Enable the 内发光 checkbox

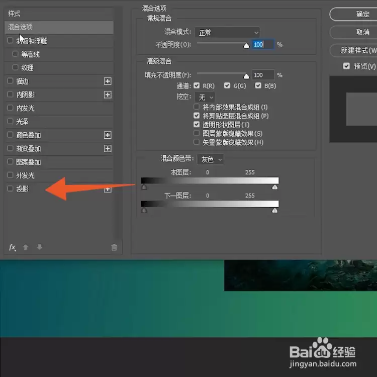coord(10,108)
